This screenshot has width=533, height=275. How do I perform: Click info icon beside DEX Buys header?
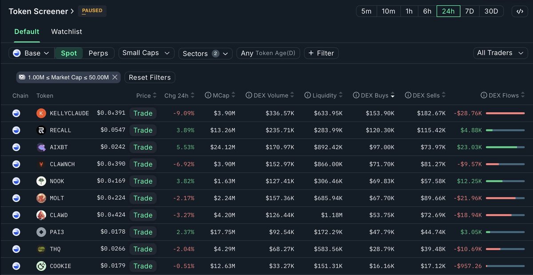coord(356,95)
